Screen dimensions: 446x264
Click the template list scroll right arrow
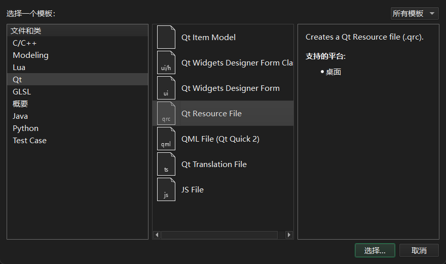click(x=289, y=235)
